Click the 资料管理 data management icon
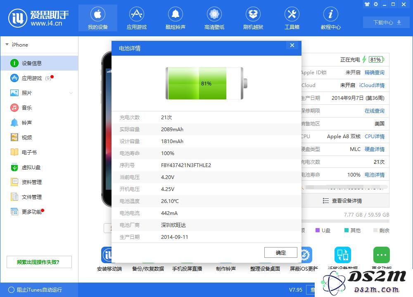The height and width of the screenshot is (297, 413). coord(14,182)
